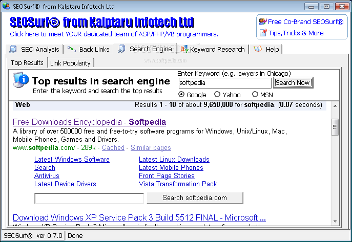Click the Help book icon
Viewport: 352px width, 242px height.
point(258,49)
